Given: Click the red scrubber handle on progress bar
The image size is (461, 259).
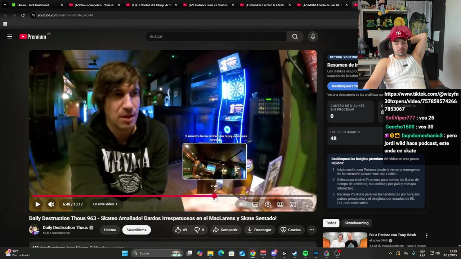Looking at the screenshot, I should coord(214,196).
